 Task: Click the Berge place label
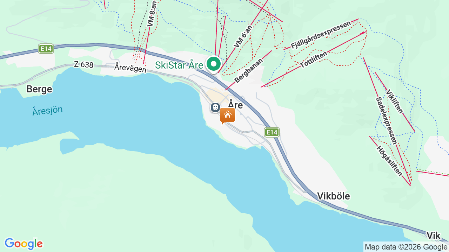[x=39, y=89]
